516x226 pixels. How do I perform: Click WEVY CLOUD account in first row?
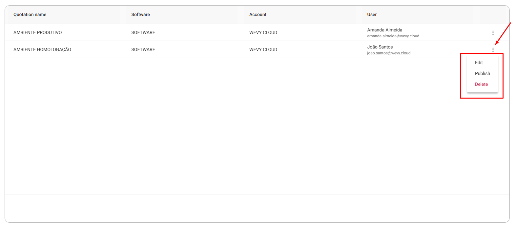pyautogui.click(x=263, y=32)
